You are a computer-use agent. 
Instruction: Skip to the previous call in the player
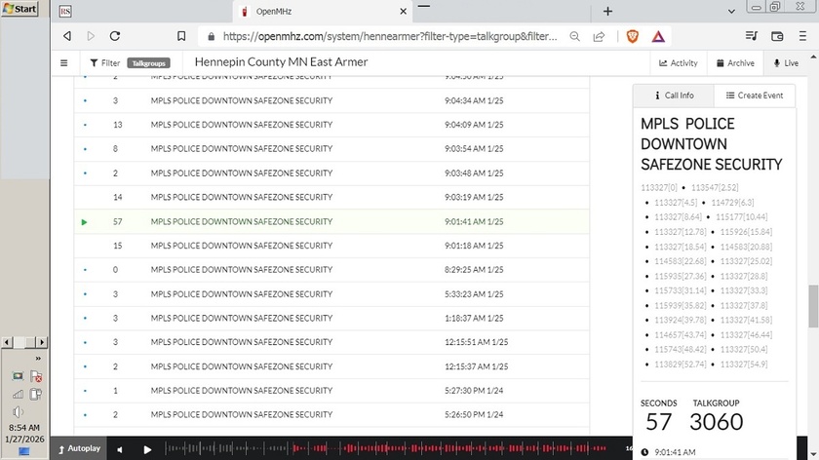pyautogui.click(x=120, y=449)
